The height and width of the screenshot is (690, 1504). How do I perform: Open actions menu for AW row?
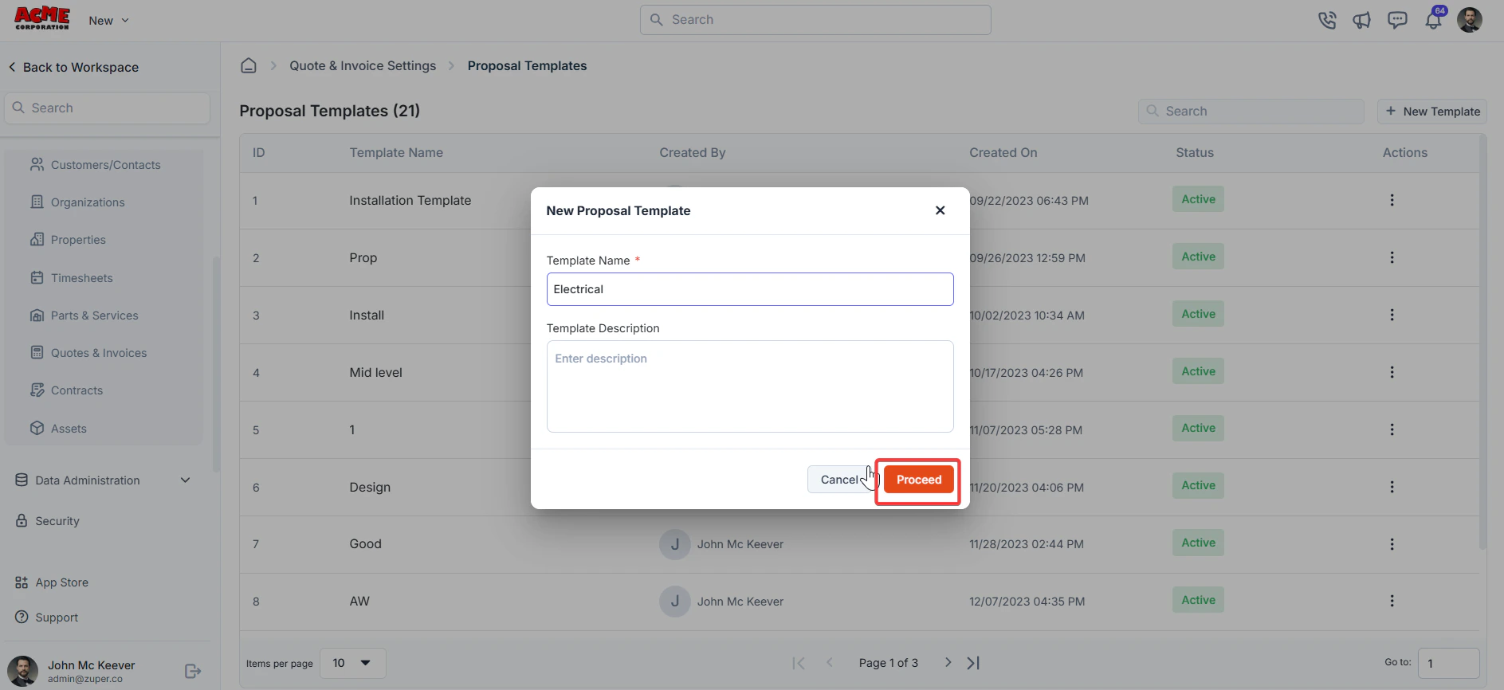1392,602
